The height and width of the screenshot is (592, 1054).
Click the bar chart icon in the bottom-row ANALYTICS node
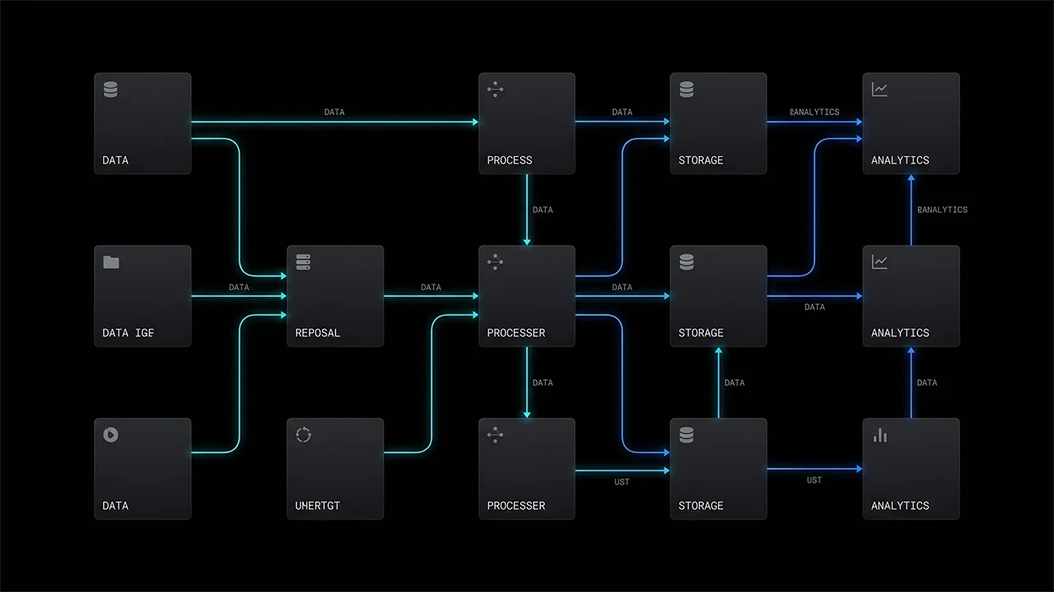tap(879, 435)
